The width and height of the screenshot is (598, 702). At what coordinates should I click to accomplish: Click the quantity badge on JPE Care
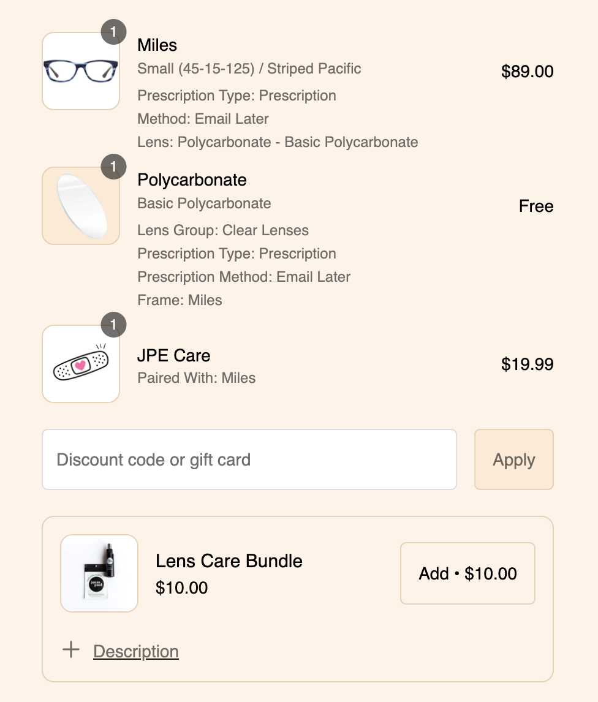(113, 325)
